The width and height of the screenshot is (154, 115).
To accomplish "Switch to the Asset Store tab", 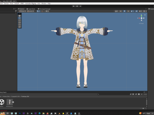I will (31, 9).
